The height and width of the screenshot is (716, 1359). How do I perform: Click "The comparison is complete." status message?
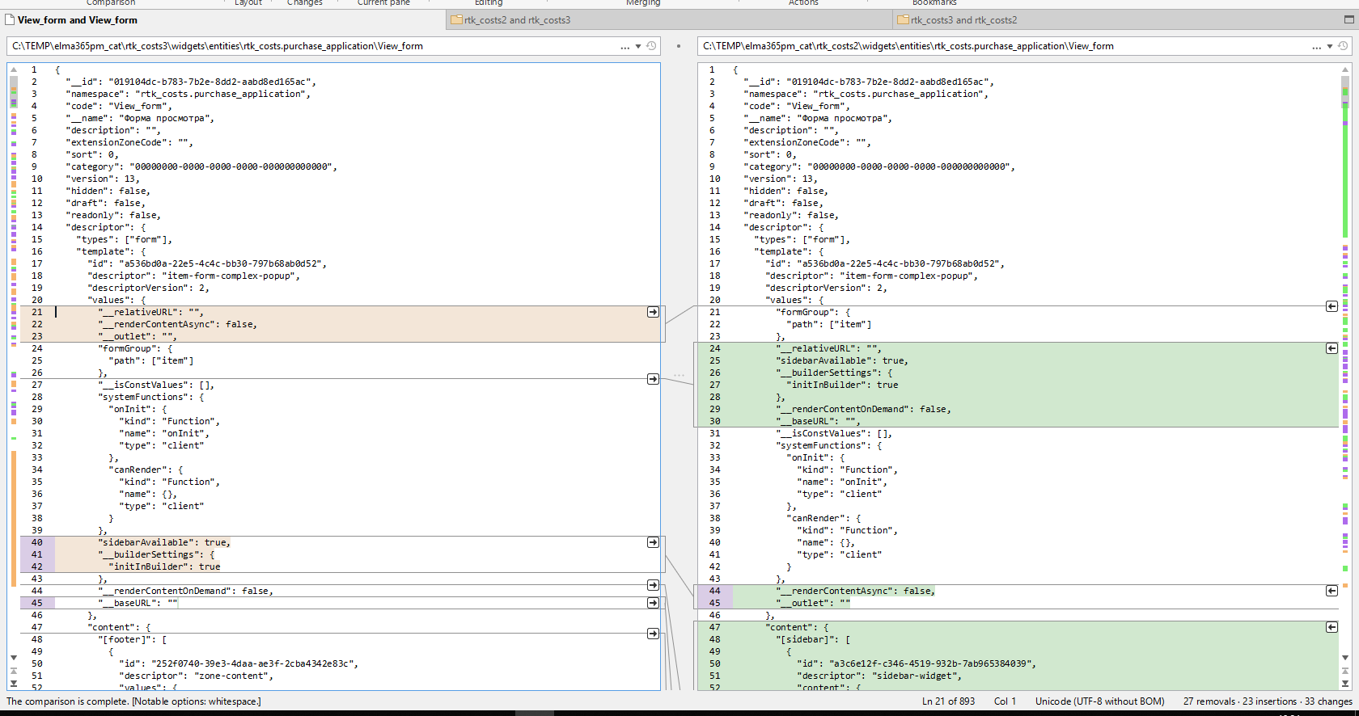(67, 701)
